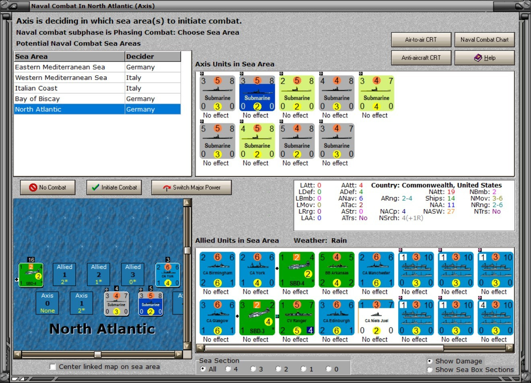Choose sea section 3 radio option
Image resolution: width=531 pixels, height=383 pixels.
pos(253,369)
